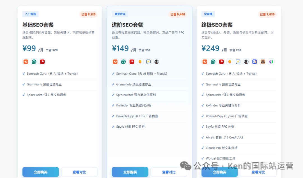Open the red Spinrewriter icon in 终极SEO套餐 card
303x178 pixels.
click(221, 62)
